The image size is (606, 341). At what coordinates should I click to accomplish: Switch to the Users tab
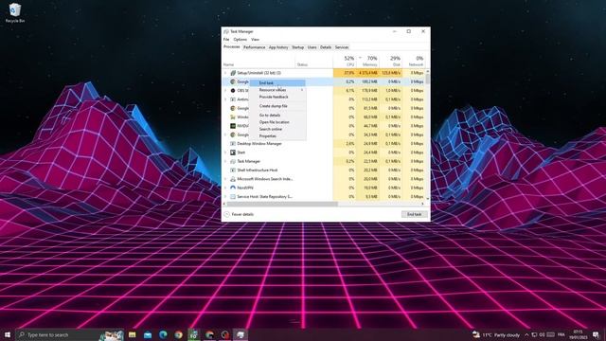312,47
